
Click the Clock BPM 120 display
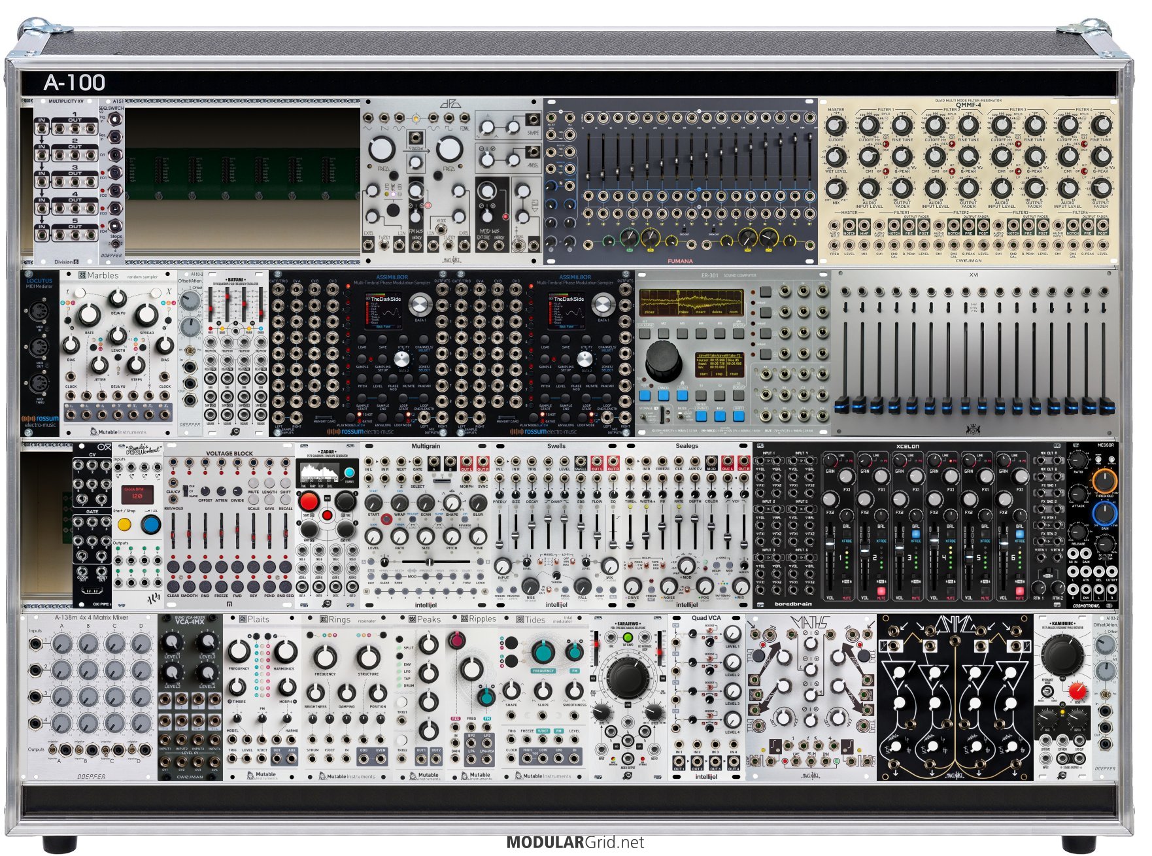tap(137, 495)
